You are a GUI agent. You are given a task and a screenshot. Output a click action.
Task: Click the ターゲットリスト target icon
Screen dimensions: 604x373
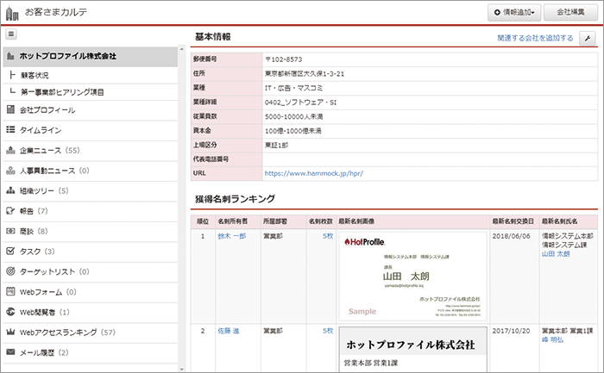pos(10,271)
